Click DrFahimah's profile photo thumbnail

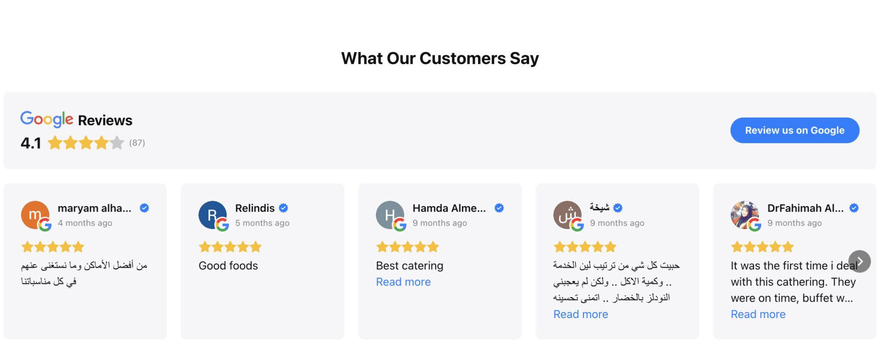coord(745,215)
